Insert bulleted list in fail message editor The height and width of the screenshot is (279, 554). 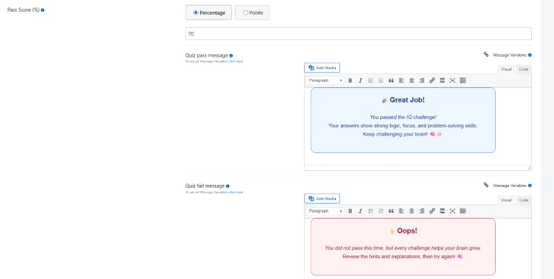click(370, 211)
